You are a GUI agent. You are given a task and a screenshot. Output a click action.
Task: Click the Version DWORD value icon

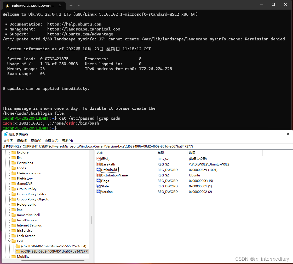click(98, 192)
